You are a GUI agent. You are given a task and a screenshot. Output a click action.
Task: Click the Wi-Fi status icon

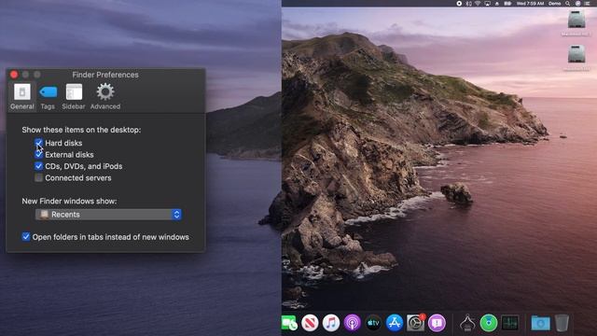[x=478, y=4]
